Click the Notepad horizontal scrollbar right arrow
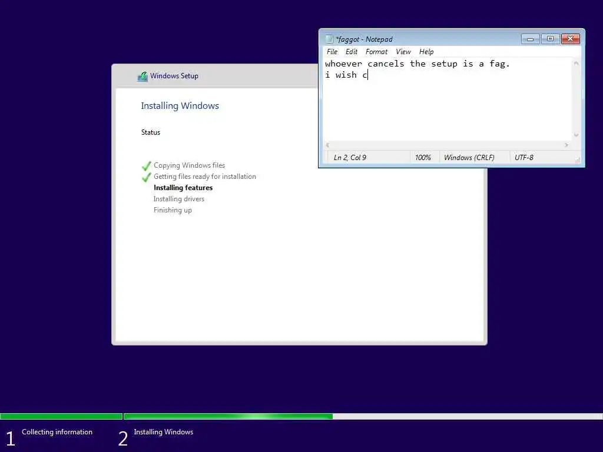This screenshot has height=452, width=603. coord(566,145)
